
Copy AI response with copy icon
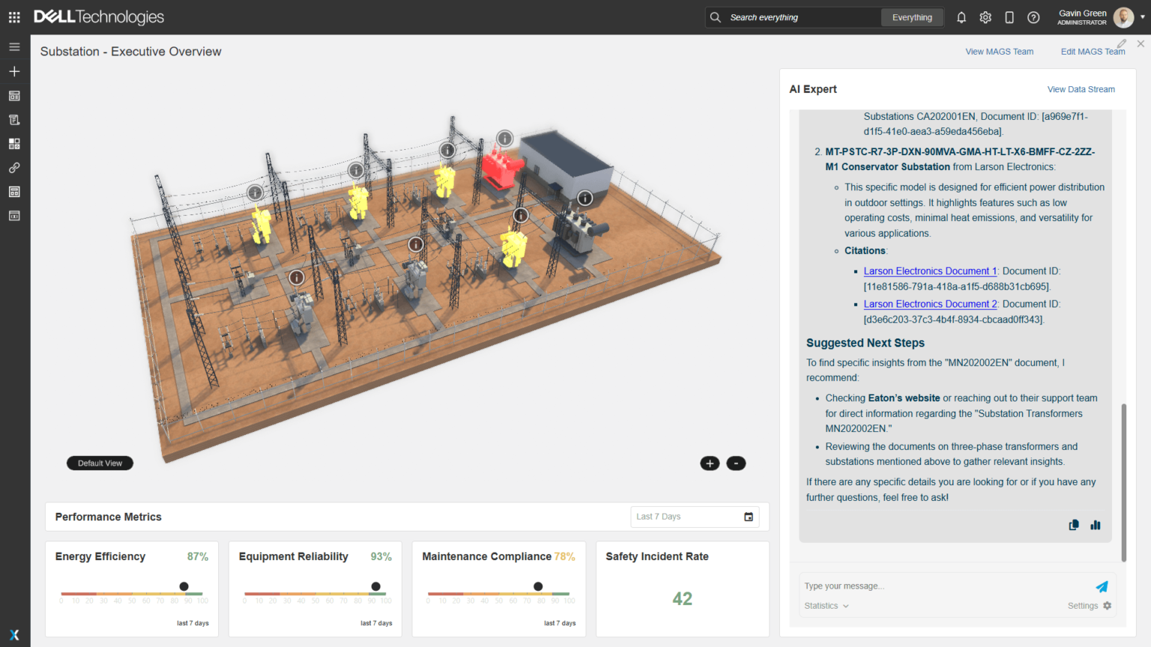(x=1074, y=525)
